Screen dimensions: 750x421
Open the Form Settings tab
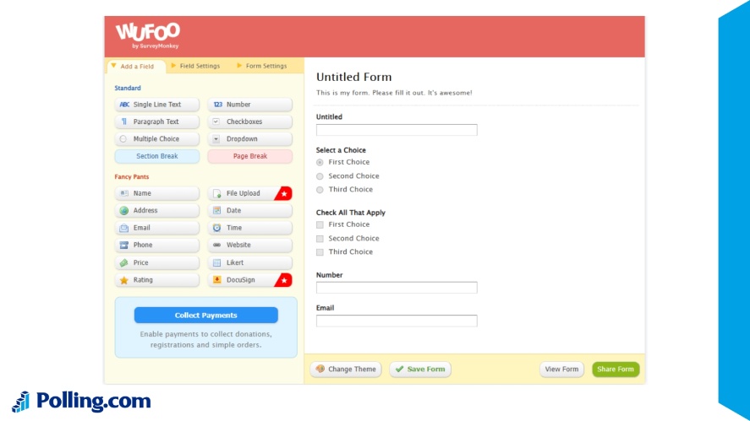[262, 66]
